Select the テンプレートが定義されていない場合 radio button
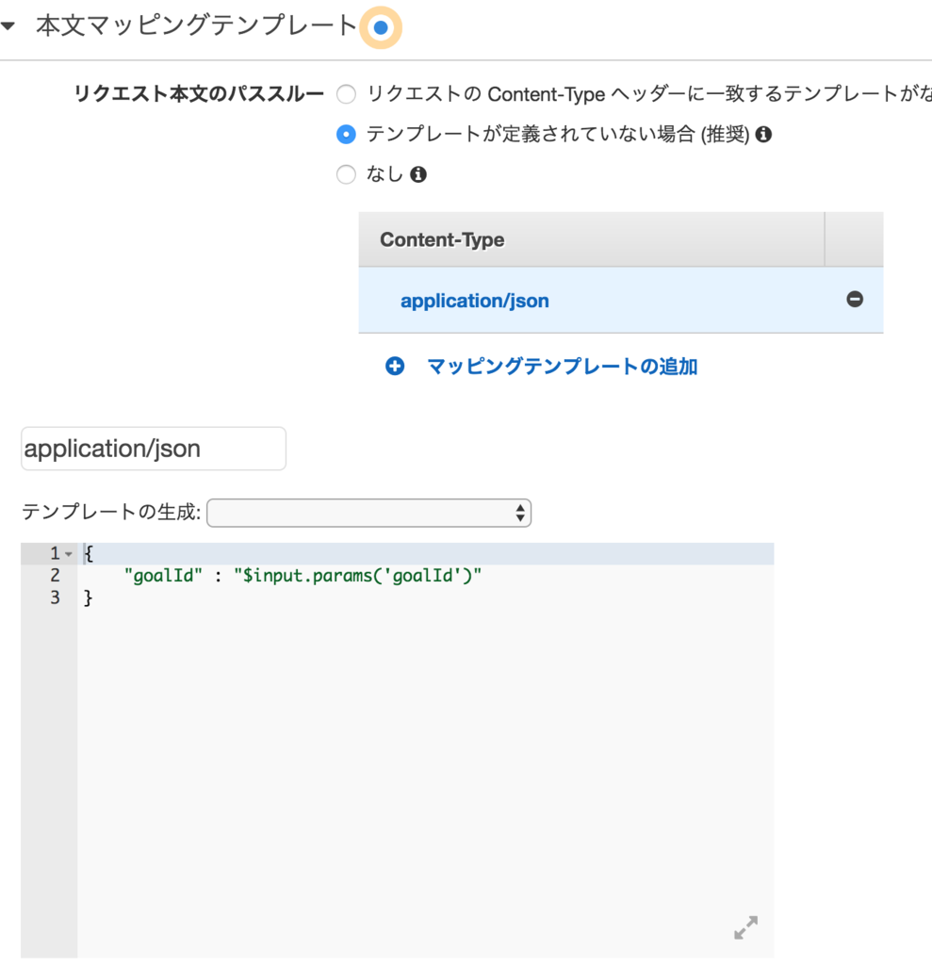 (x=346, y=135)
